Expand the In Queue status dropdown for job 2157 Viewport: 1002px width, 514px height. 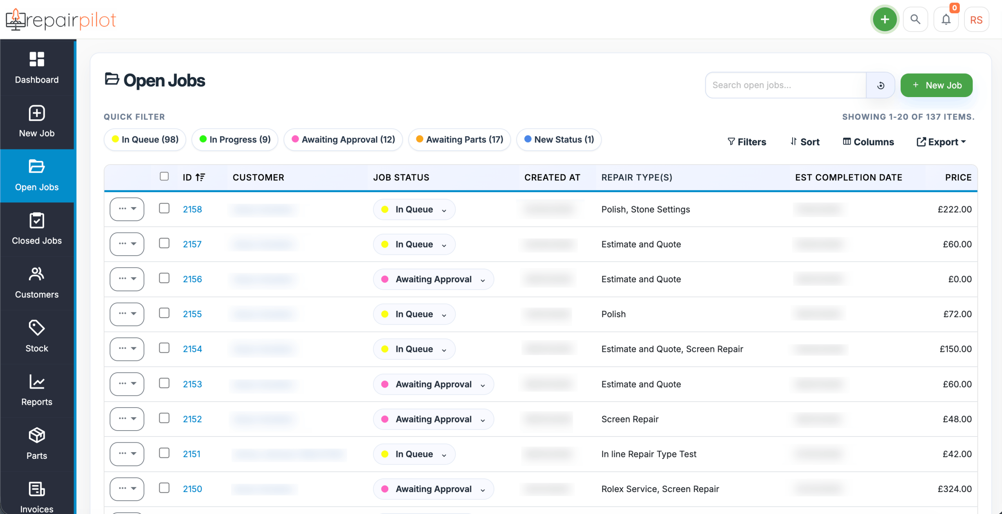pos(414,244)
